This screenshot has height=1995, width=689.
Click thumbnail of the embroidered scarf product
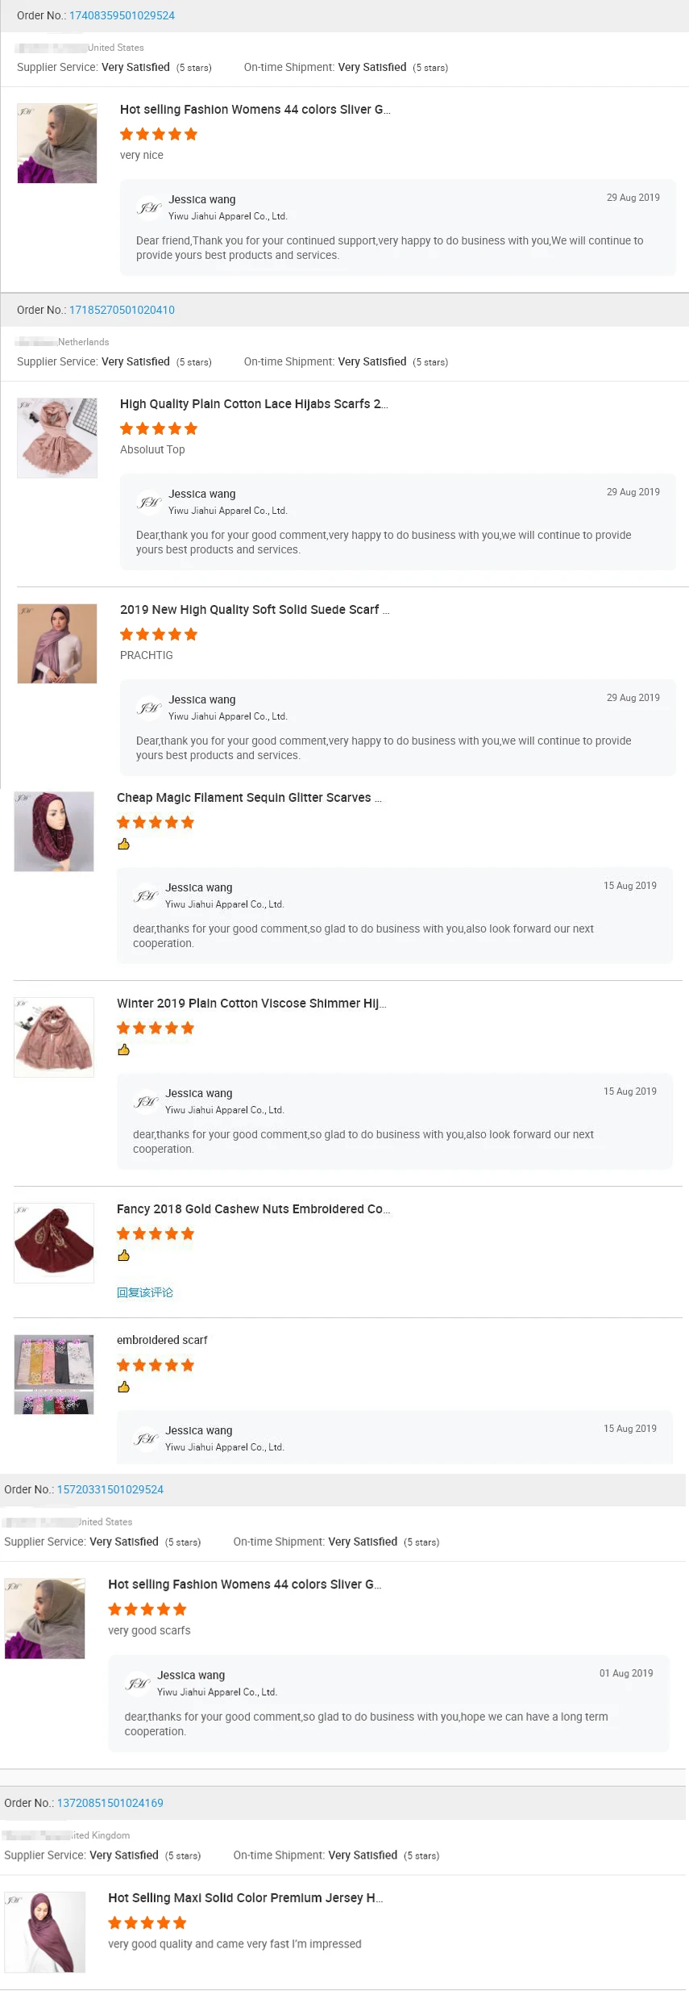tap(54, 1374)
